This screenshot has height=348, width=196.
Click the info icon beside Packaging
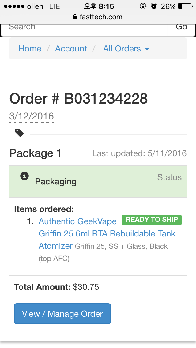coord(24,176)
